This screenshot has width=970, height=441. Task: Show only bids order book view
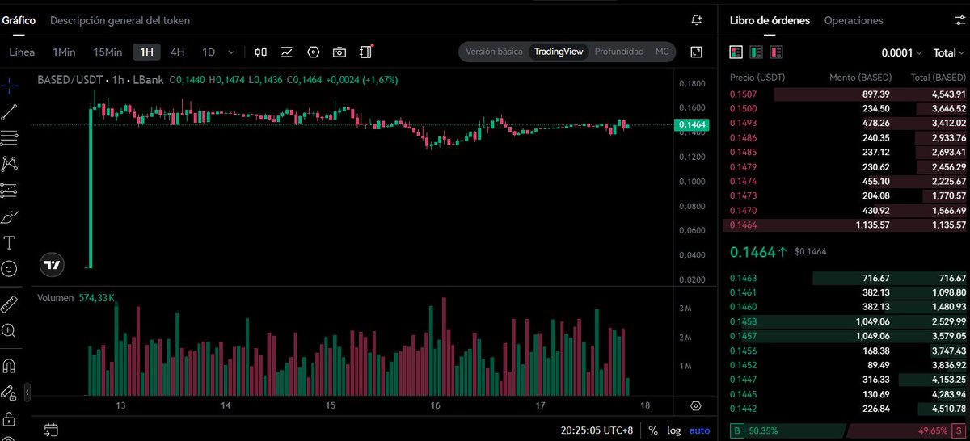pos(756,52)
